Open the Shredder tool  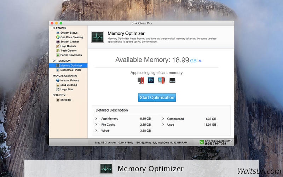click(x=66, y=100)
